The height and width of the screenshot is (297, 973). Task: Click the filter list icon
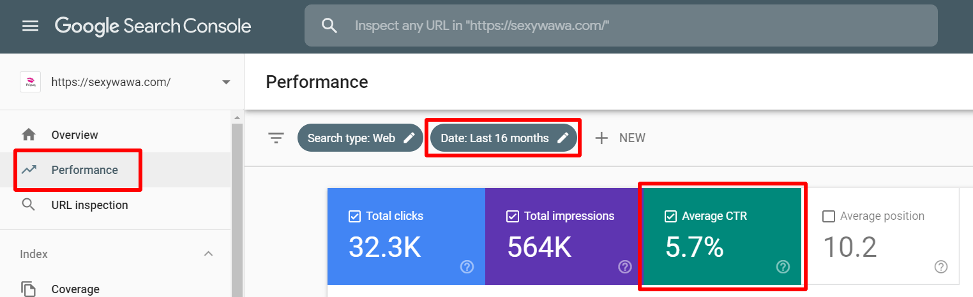276,138
